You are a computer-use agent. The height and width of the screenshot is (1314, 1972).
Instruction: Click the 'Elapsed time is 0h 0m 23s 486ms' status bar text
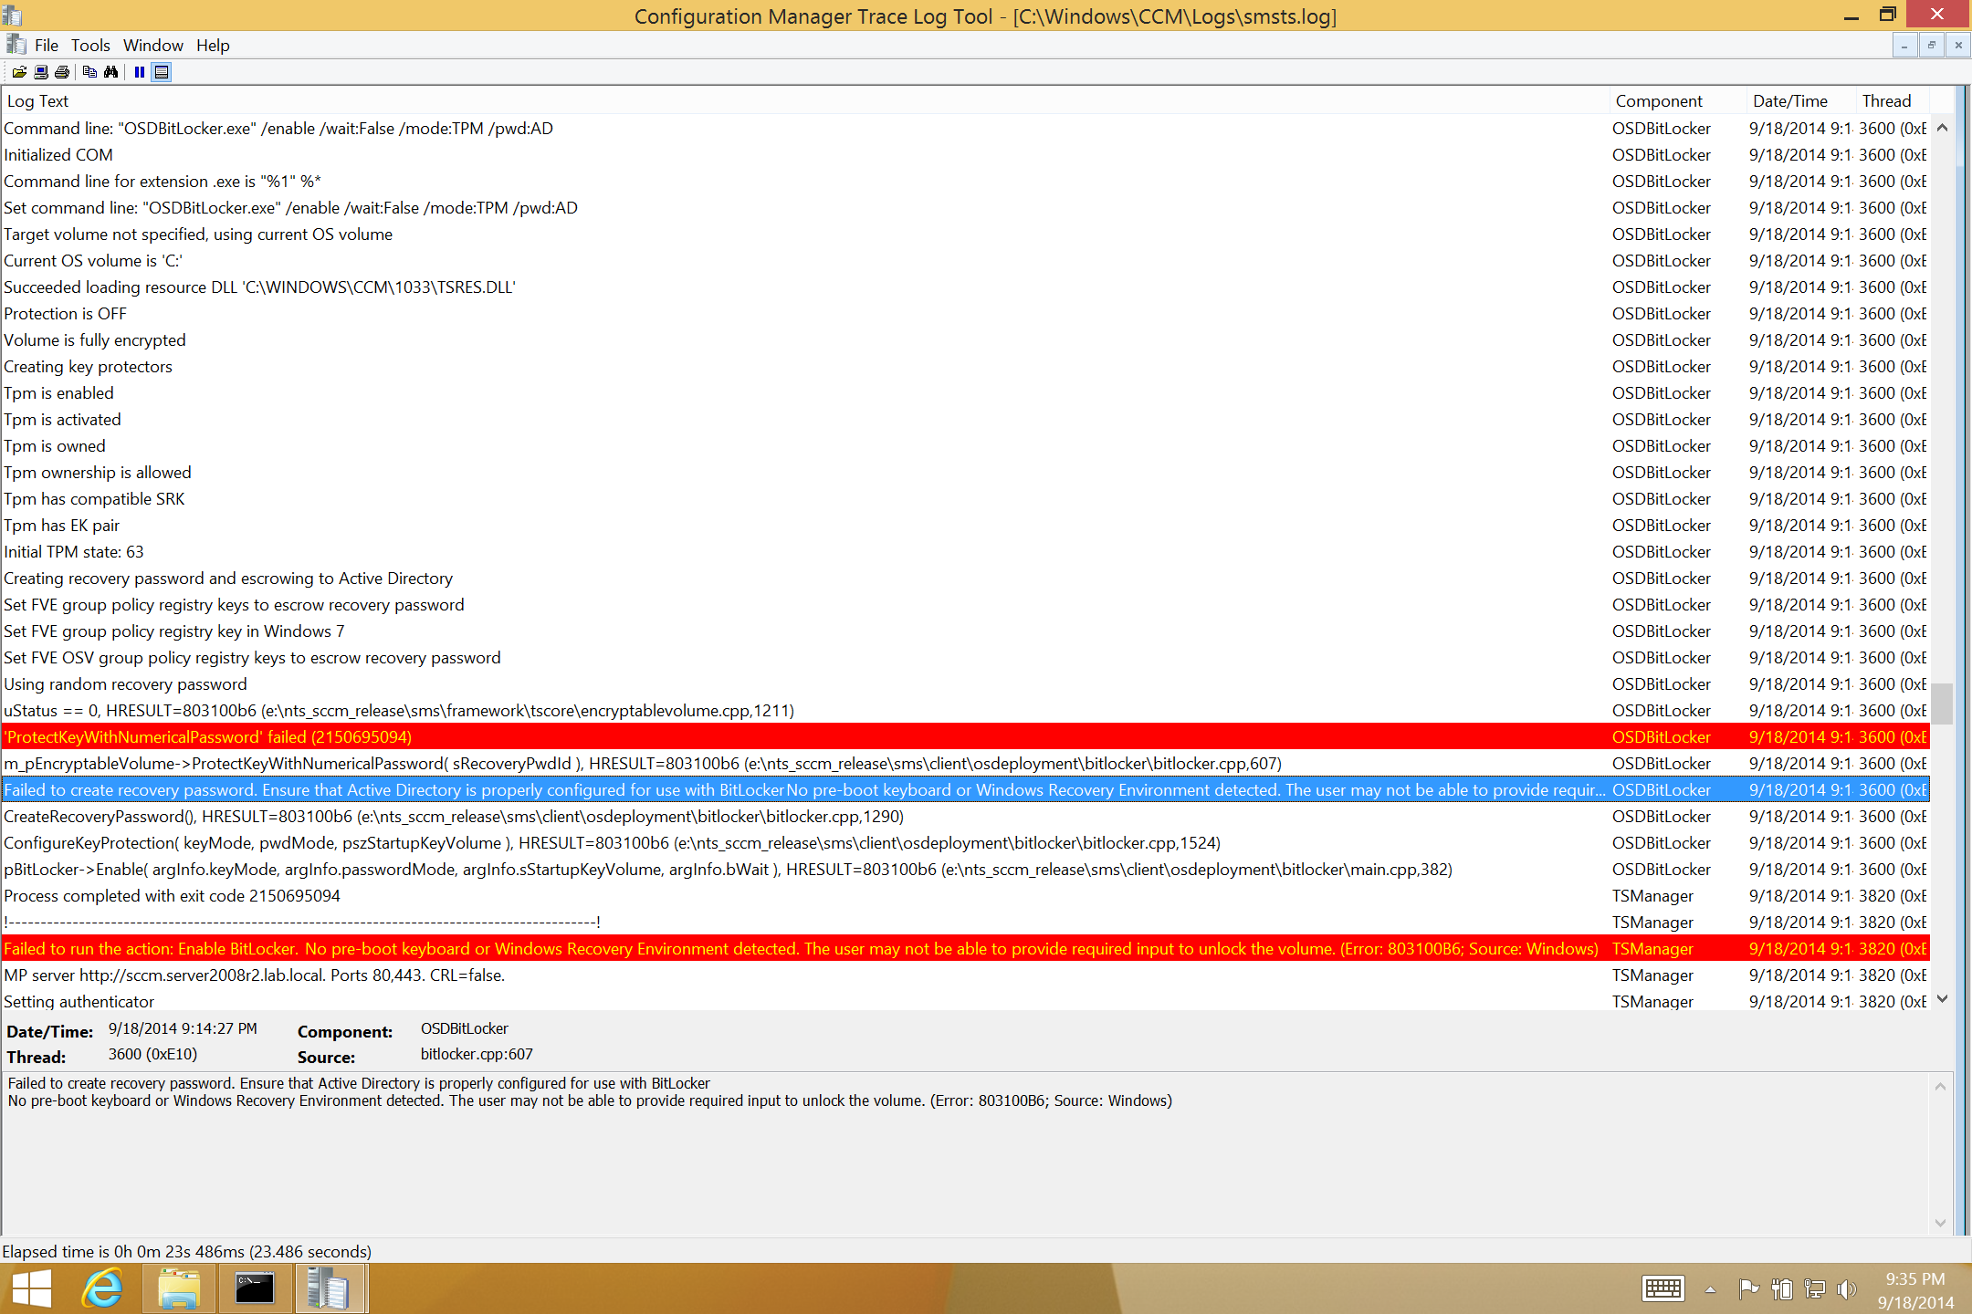pos(187,1251)
